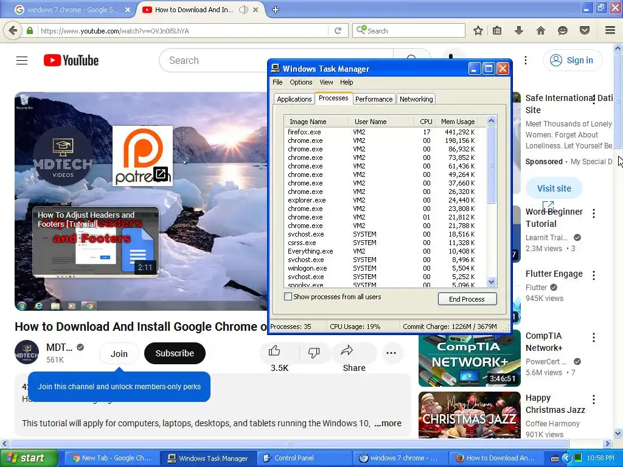Click the page horizontal scrollbar

point(289,443)
